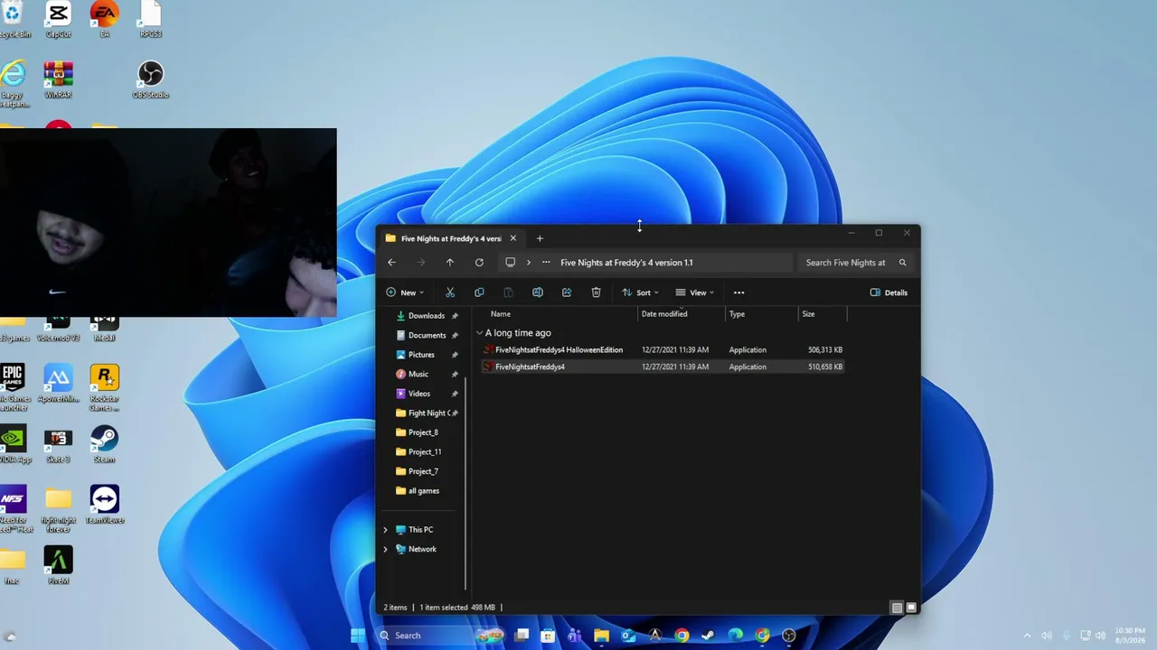Click the search magnifier in Explorer
Viewport: 1157px width, 650px height.
pos(902,263)
